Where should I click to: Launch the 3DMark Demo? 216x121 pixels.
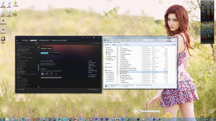(x=44, y=53)
